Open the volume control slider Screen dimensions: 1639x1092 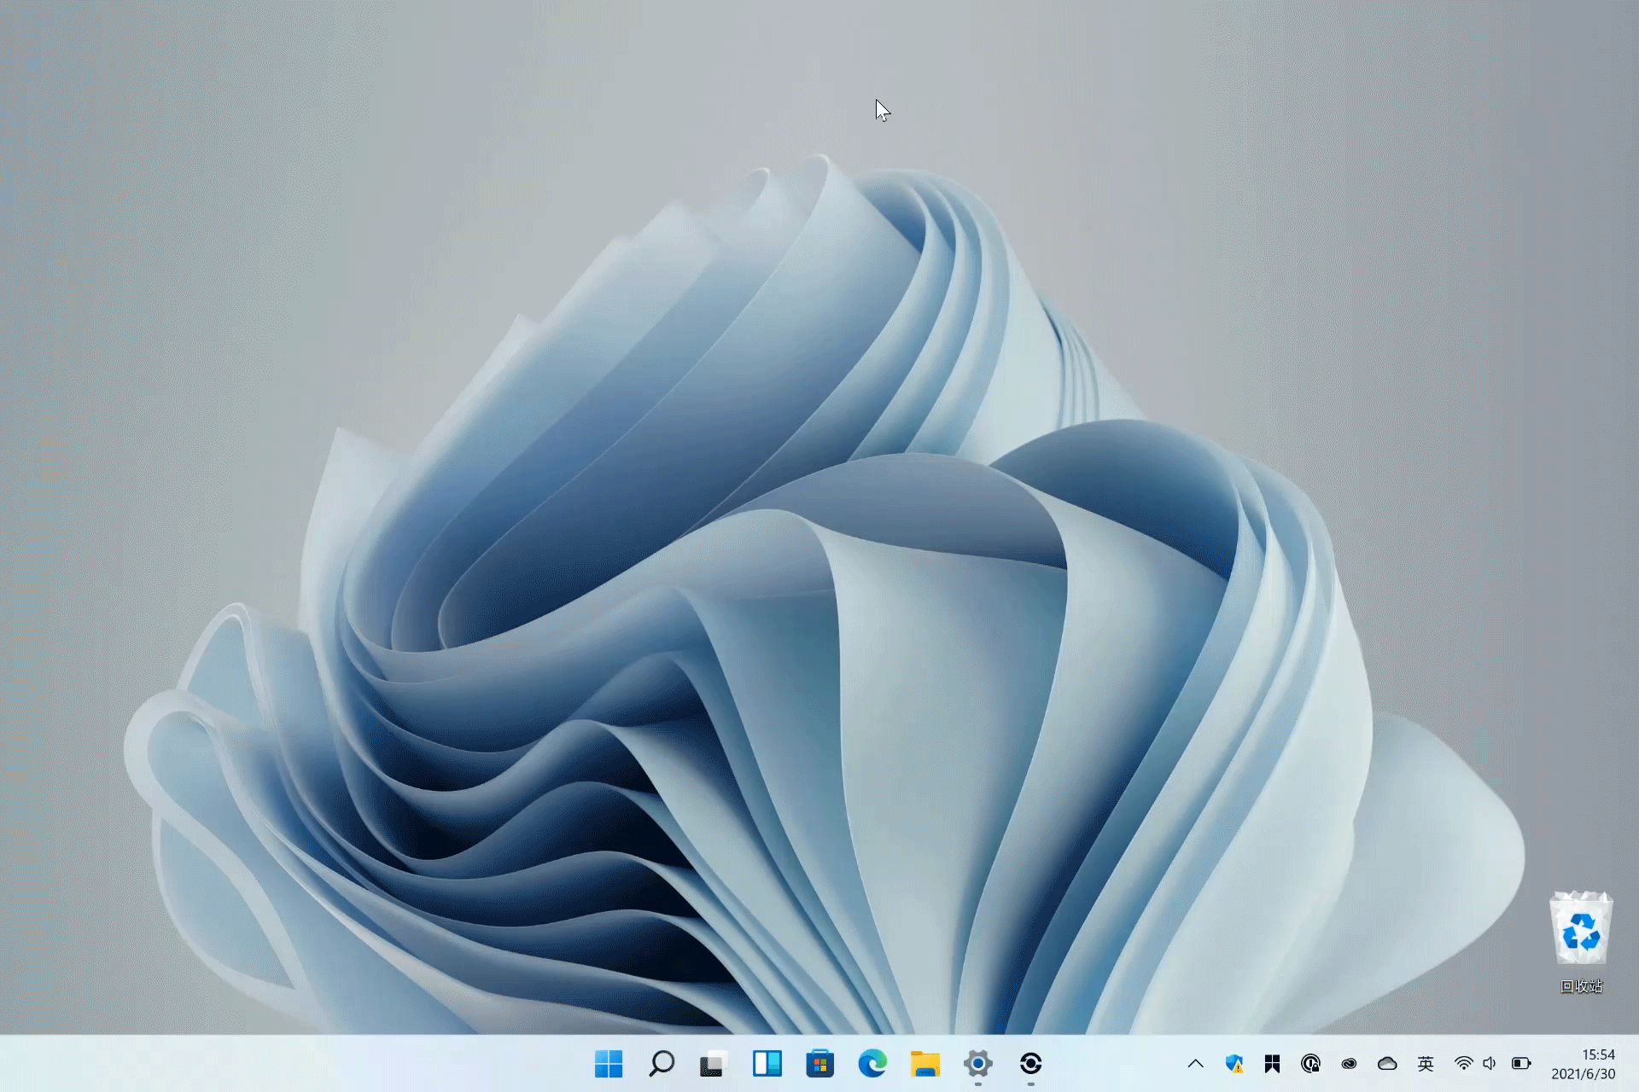pos(1489,1064)
